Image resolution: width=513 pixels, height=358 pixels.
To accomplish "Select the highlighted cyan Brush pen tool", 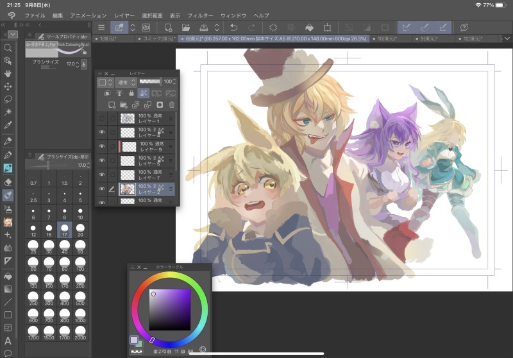I will pos(8,168).
